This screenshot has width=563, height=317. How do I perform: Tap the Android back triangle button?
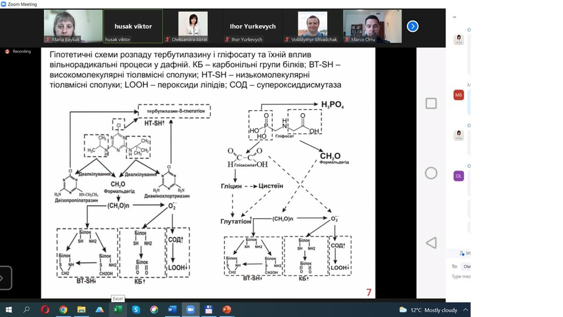coord(431,243)
